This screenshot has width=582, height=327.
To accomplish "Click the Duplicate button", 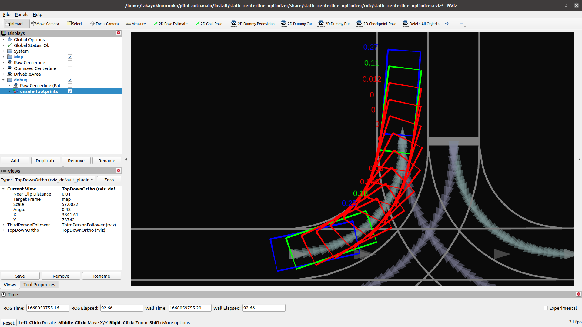I will pyautogui.click(x=45, y=161).
